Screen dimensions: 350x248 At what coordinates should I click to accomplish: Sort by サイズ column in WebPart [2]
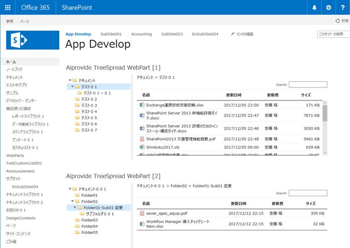click(310, 203)
